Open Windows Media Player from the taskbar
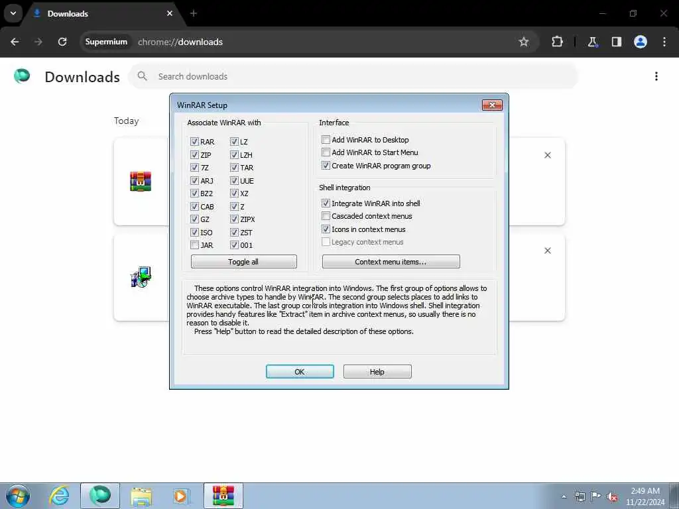This screenshot has width=679, height=509. 180,496
